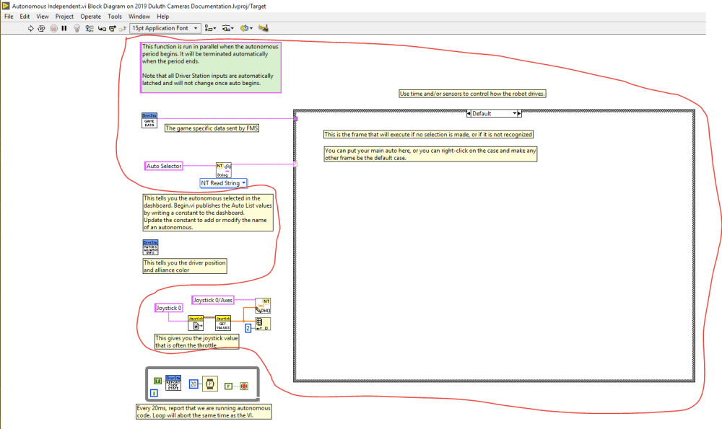722x429 pixels.
Task: Select the Report Code State node
Action: point(173,383)
